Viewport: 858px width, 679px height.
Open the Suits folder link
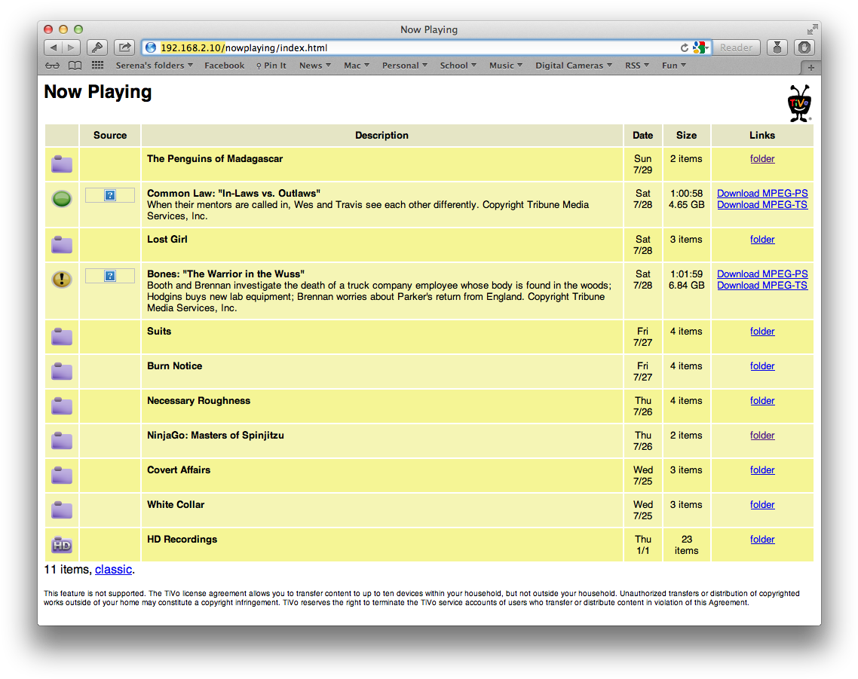[761, 331]
